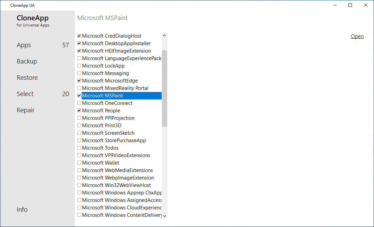Select the Microsoft Messaging row text
Screen dimensions: 374x227
pos(105,73)
